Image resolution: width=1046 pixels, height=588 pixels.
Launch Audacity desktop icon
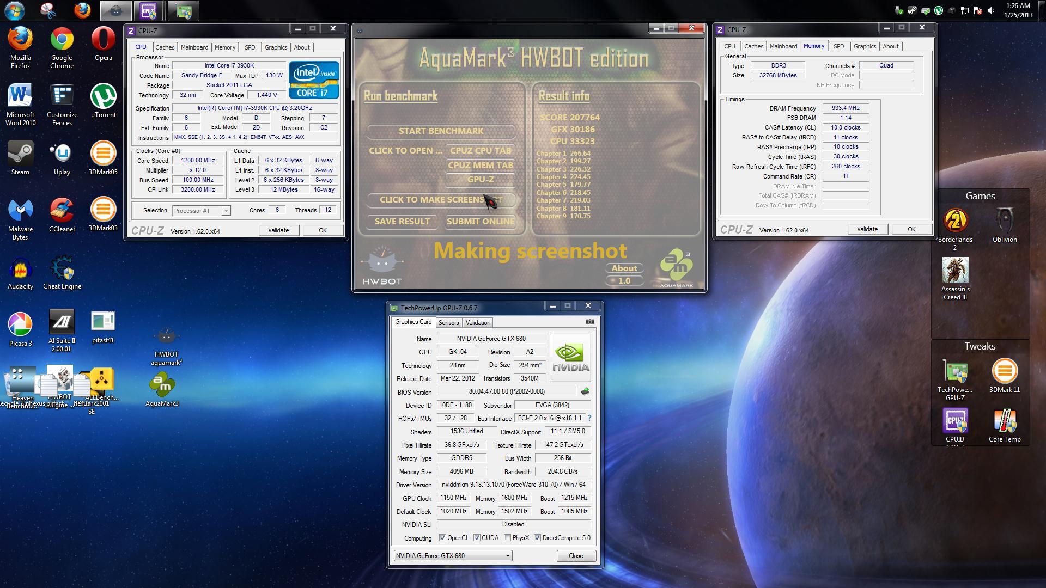pos(21,273)
